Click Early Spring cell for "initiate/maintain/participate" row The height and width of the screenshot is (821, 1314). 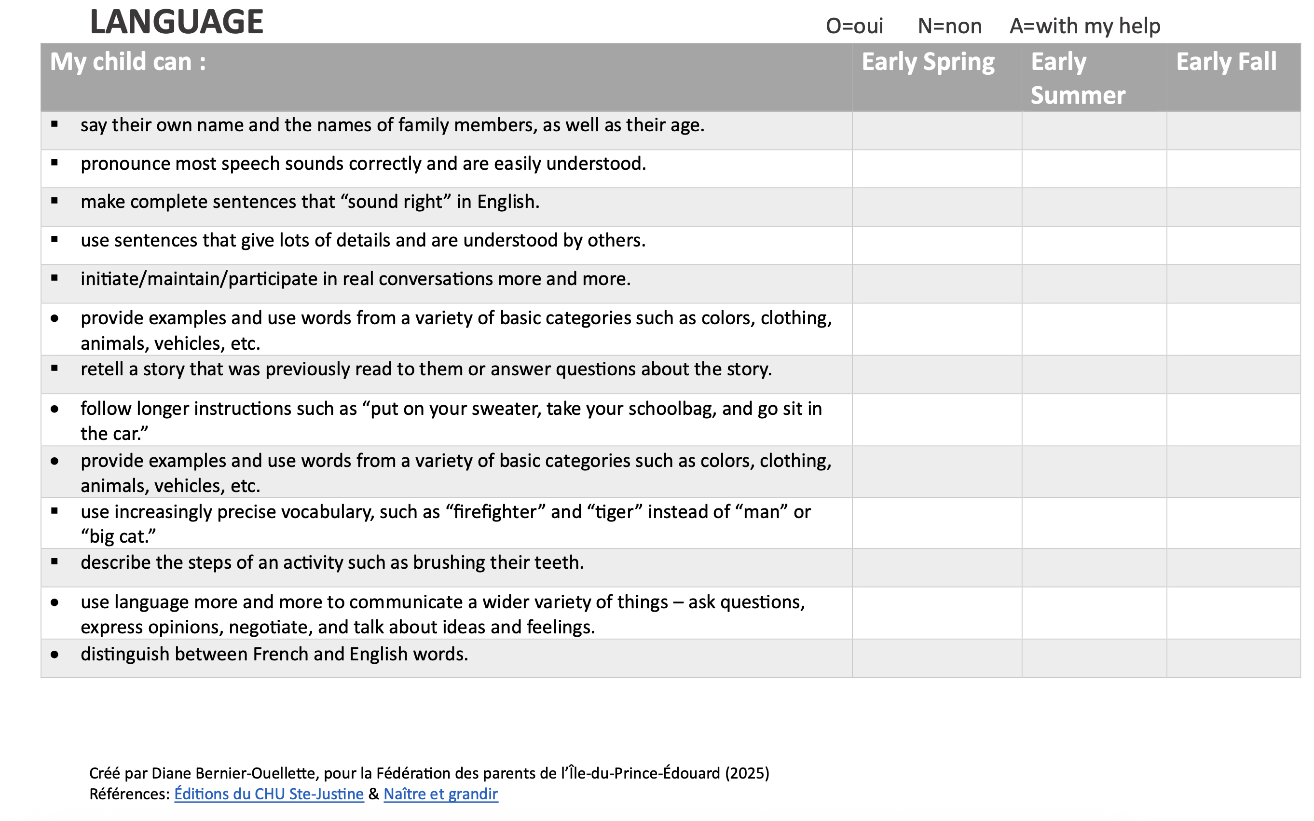point(937,284)
